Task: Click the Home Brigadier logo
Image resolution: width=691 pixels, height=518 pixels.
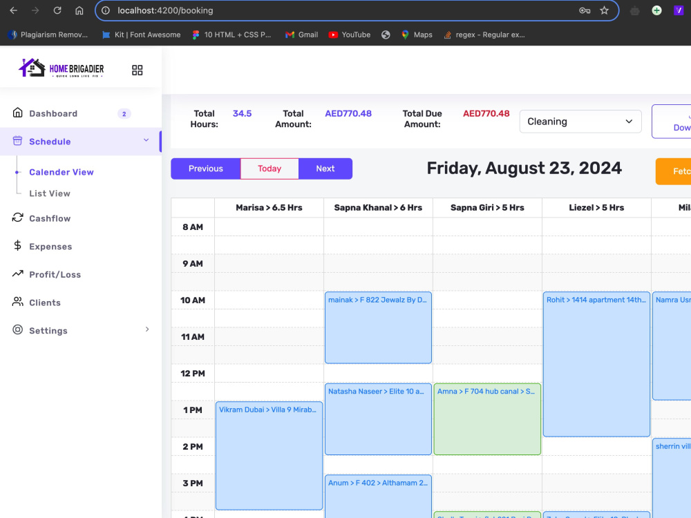Action: (x=61, y=68)
